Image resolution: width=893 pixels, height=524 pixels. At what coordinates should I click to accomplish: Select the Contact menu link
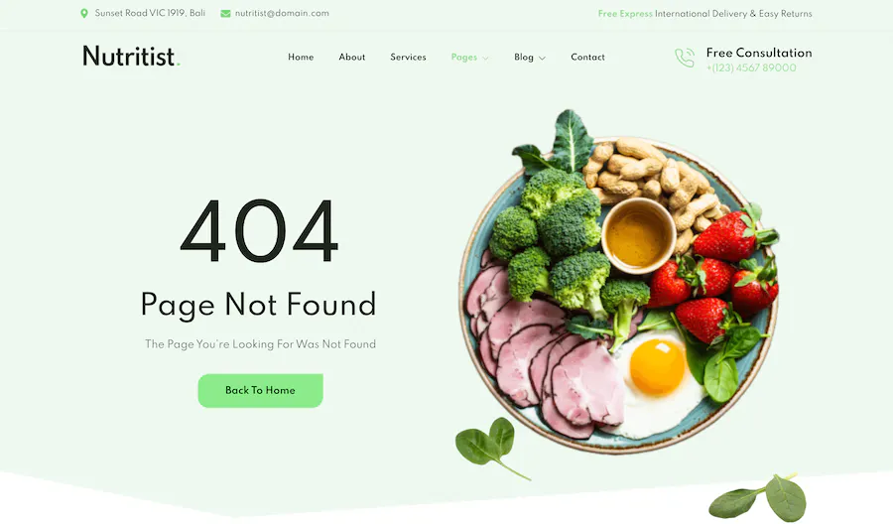click(587, 57)
